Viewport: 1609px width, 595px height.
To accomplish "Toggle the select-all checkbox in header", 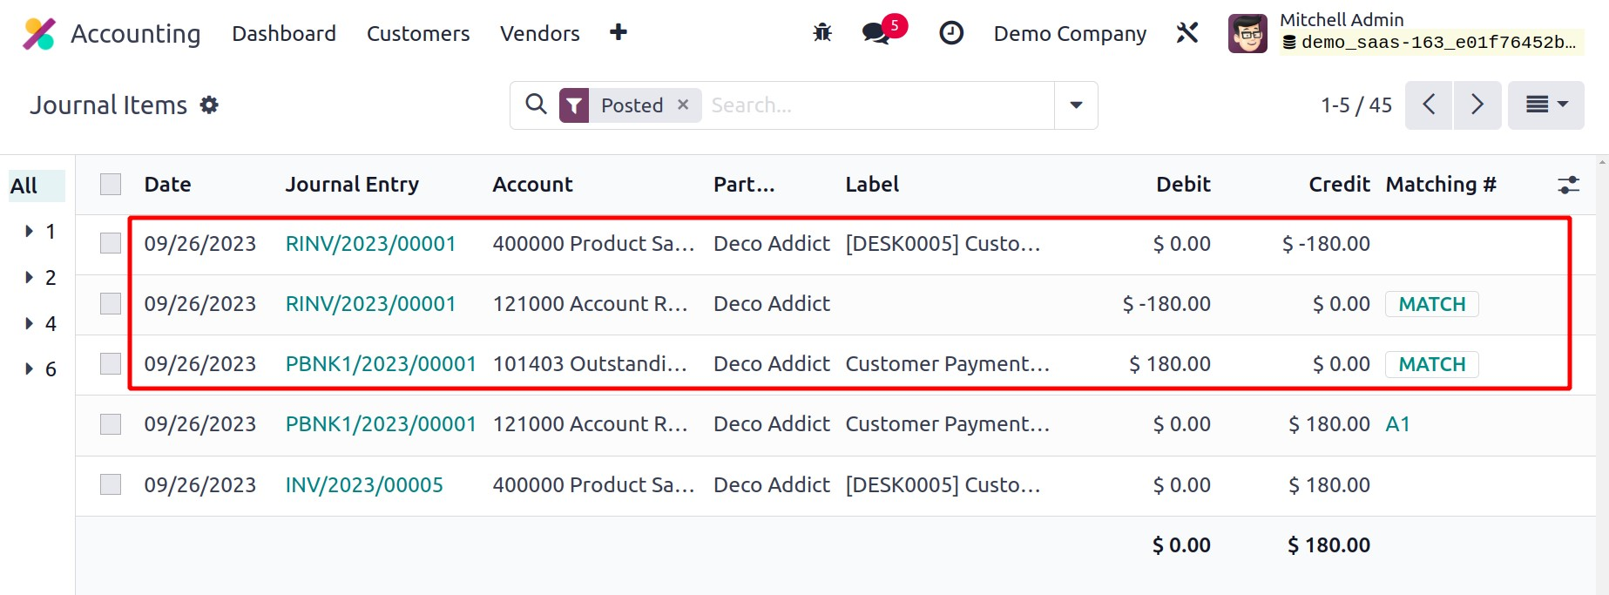I will click(x=111, y=185).
